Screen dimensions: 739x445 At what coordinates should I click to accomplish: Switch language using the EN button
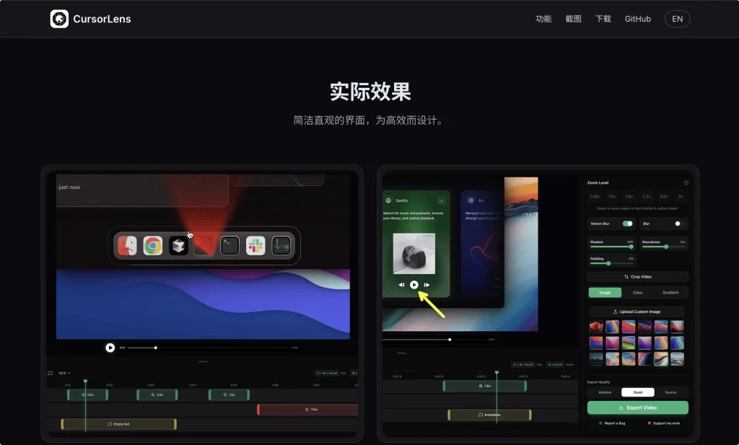point(677,19)
